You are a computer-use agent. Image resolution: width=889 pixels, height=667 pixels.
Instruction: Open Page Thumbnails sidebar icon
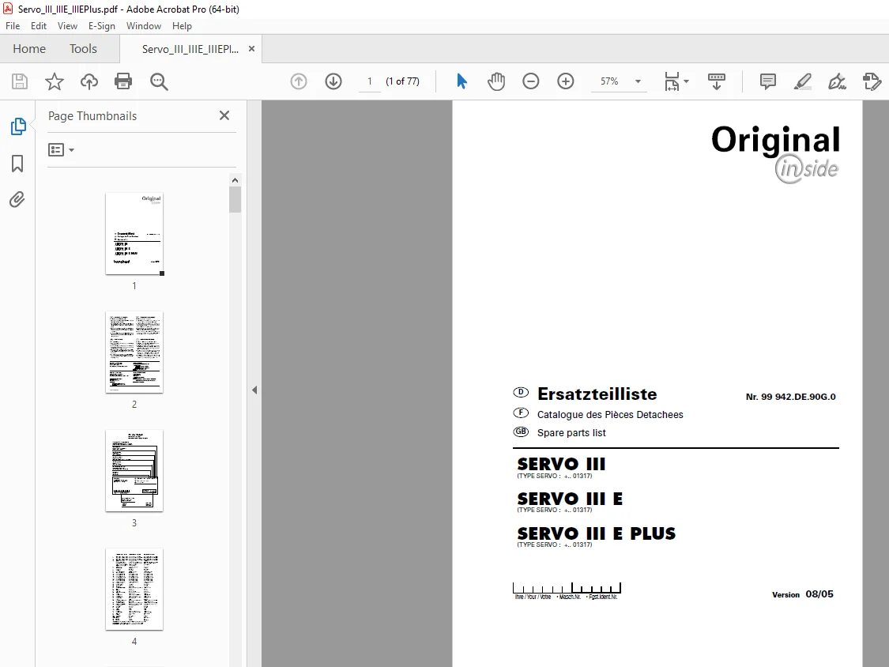pos(17,126)
